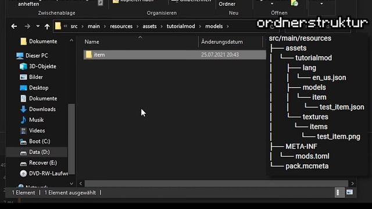This screenshot has height=209, width=372.
Task: Open Dokumente under Dieser PC
Action: [x=43, y=99]
